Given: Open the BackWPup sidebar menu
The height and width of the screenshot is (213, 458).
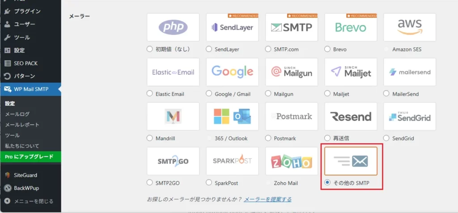Looking at the screenshot, I should click(30, 188).
